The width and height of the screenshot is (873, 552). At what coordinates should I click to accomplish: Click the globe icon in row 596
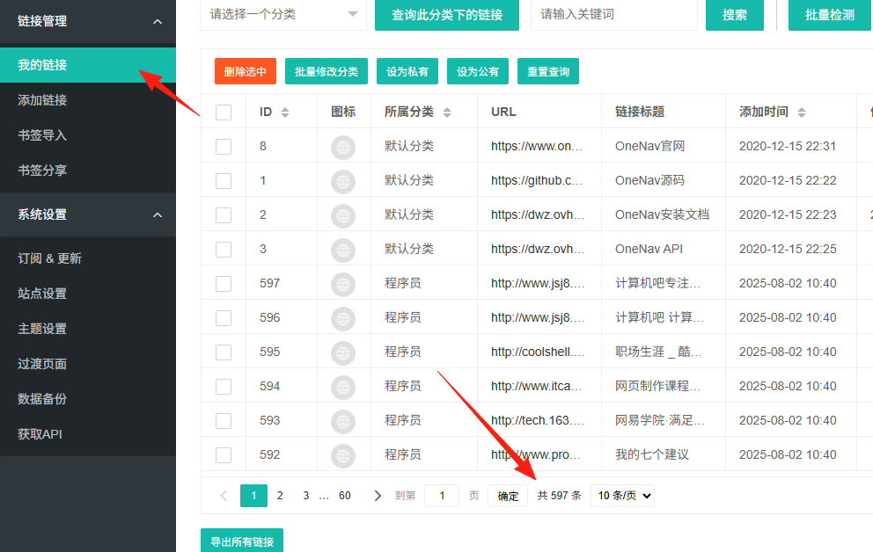(343, 318)
